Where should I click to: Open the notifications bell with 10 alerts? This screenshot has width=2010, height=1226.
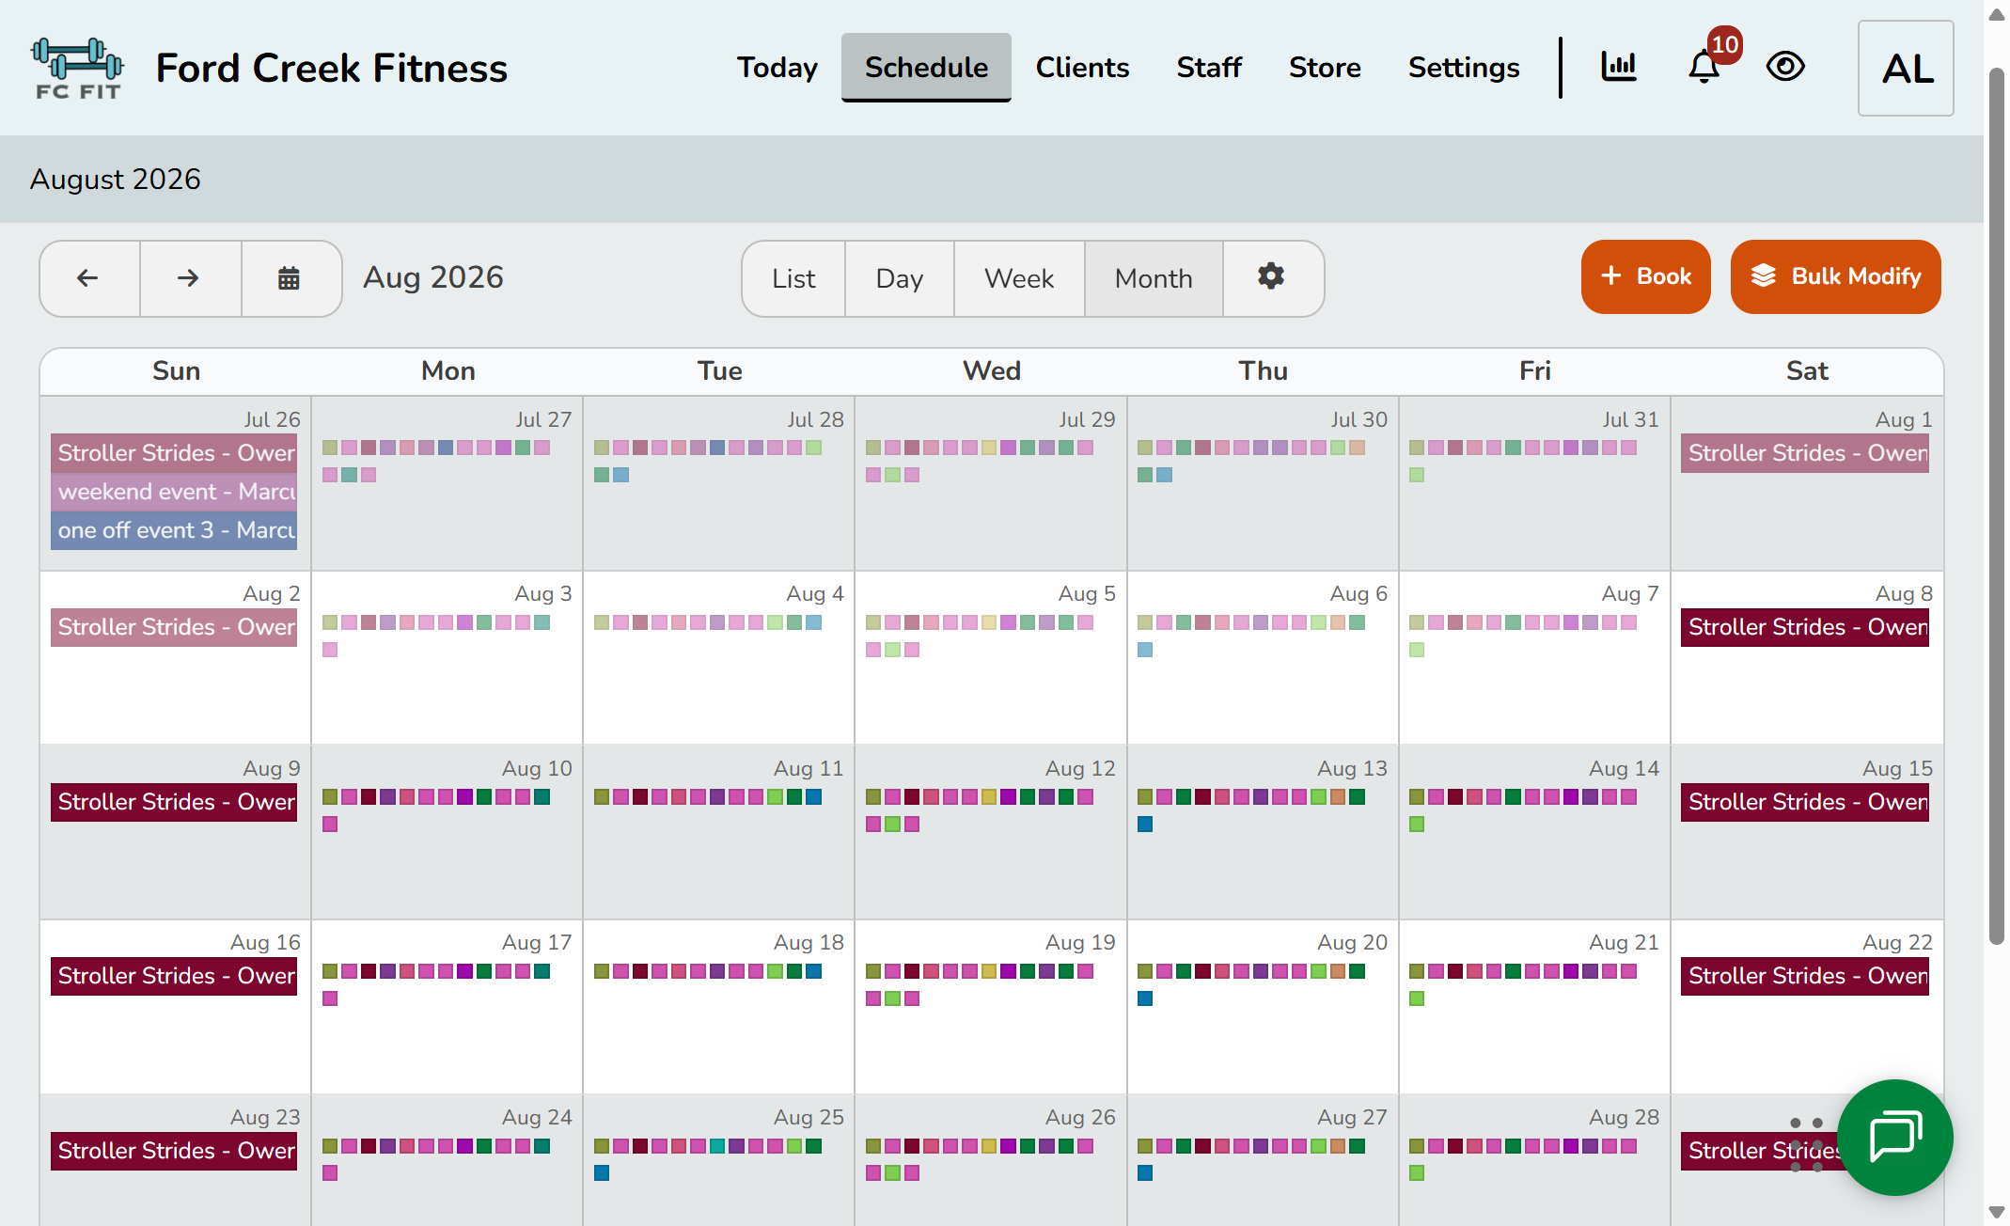(1704, 67)
